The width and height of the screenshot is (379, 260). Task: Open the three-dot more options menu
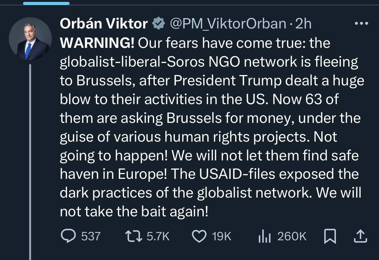[x=362, y=24]
